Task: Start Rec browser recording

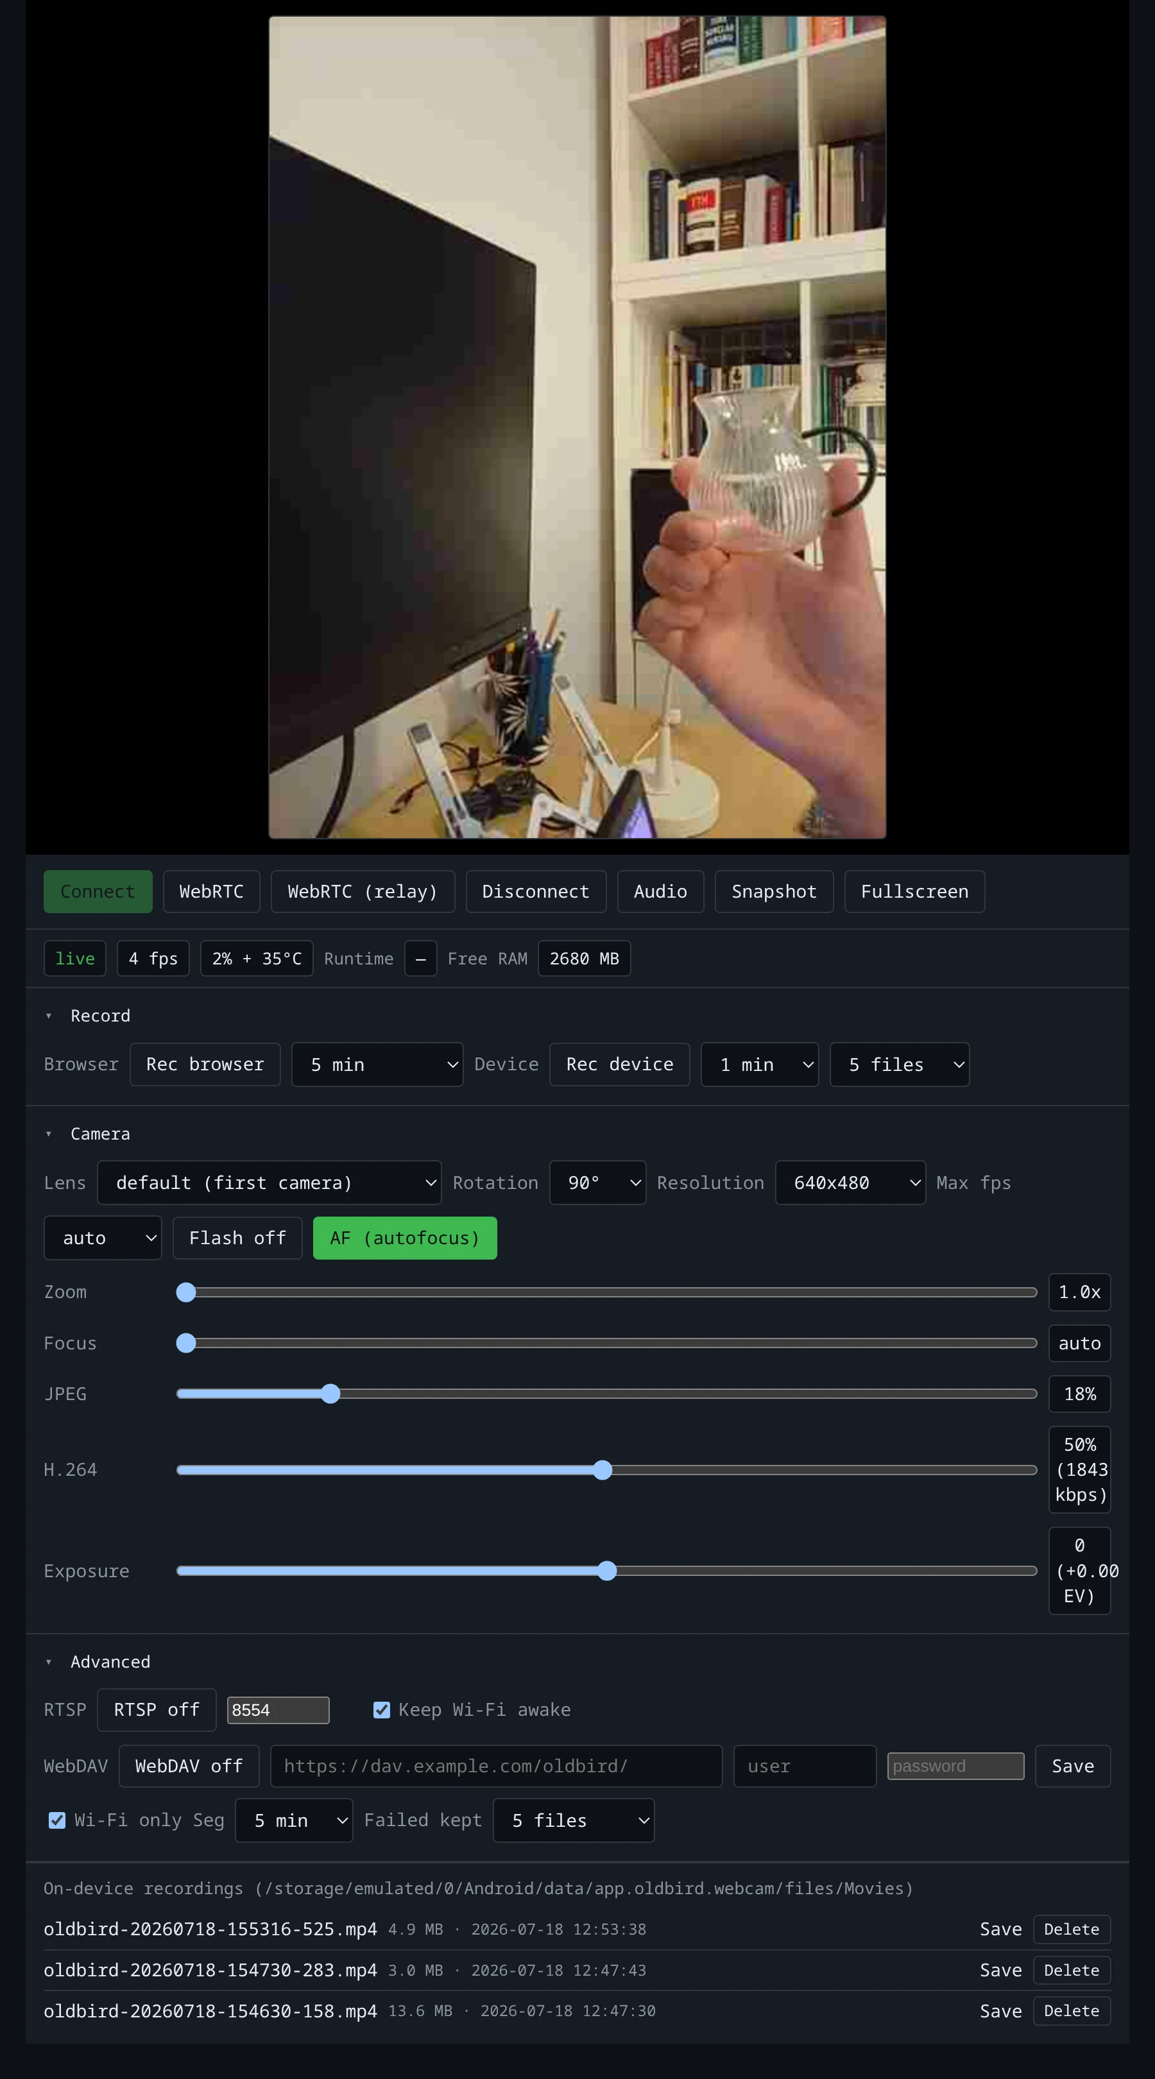Action: [x=205, y=1064]
